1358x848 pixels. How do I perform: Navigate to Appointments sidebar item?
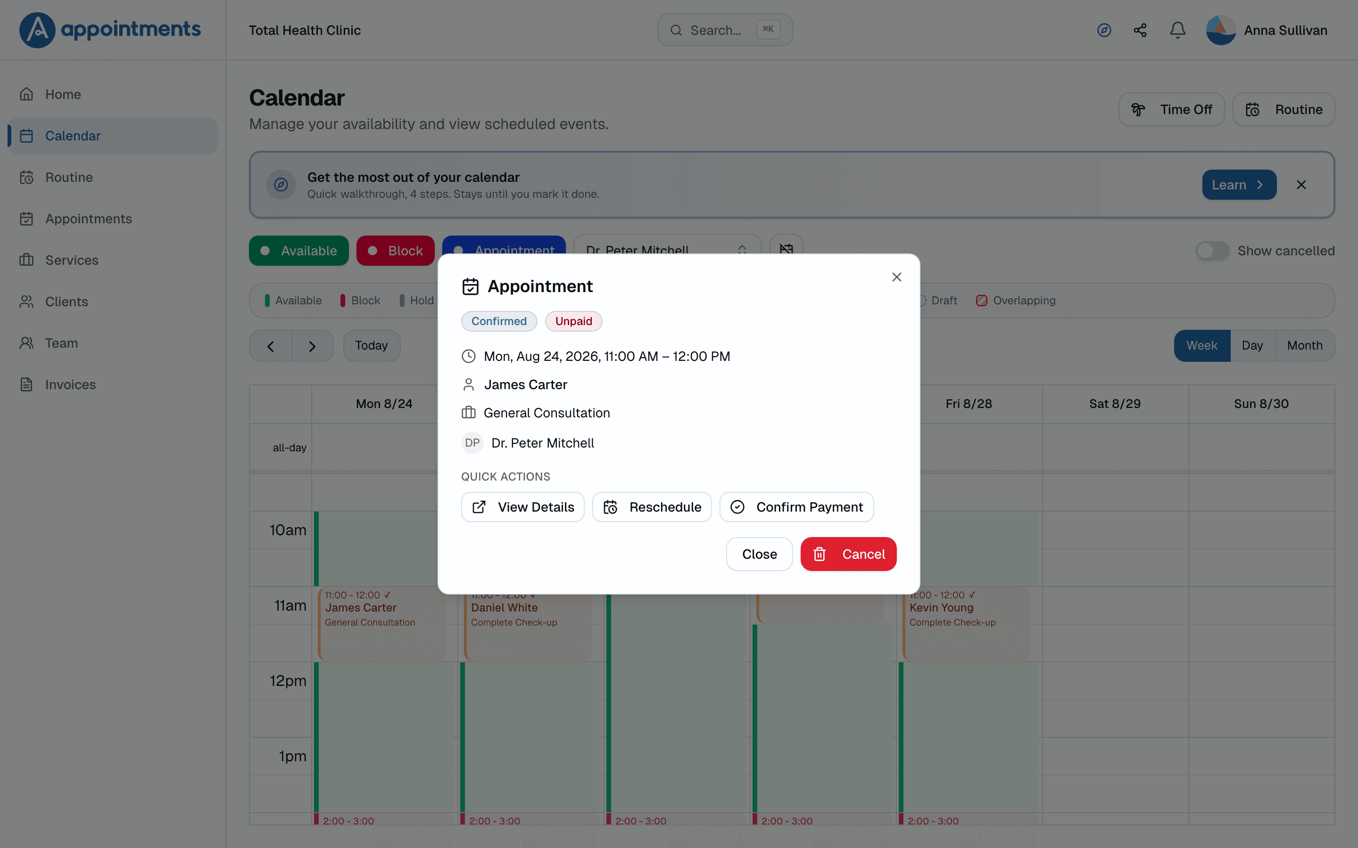tap(113, 219)
